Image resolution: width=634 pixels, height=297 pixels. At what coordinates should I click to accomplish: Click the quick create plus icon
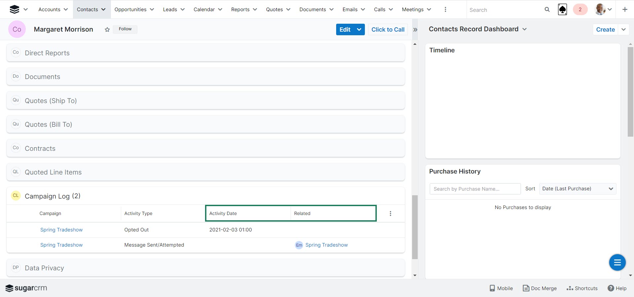(x=624, y=10)
